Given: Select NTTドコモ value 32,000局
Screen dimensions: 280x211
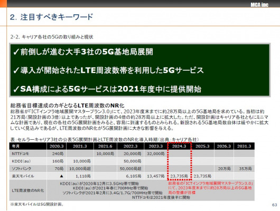Looking at the screenshot, I should (156, 154).
